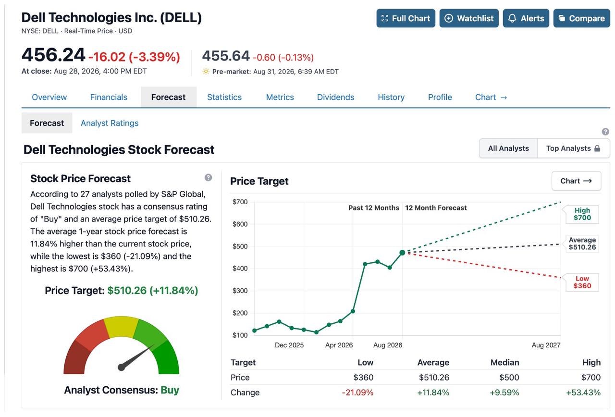Click the Average $510.26 price cell
This screenshot has width=615, height=417.
coord(434,377)
